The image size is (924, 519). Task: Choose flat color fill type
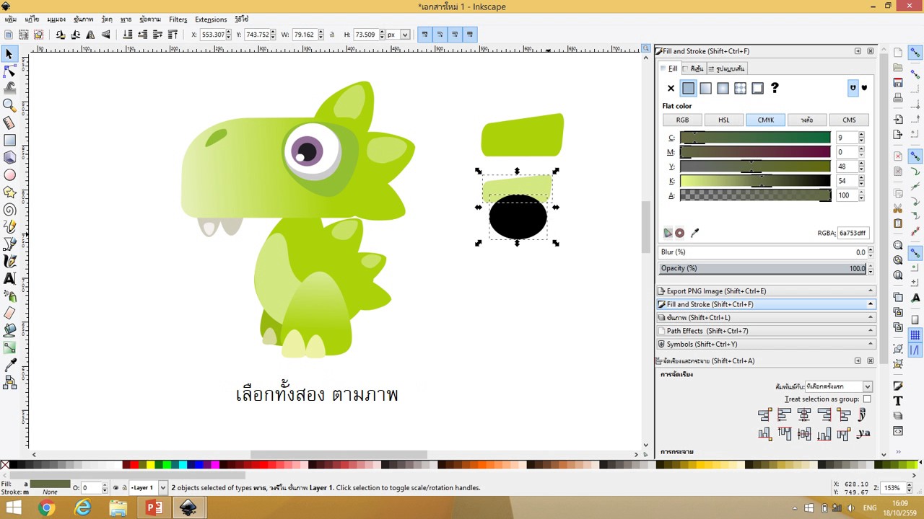coord(688,88)
